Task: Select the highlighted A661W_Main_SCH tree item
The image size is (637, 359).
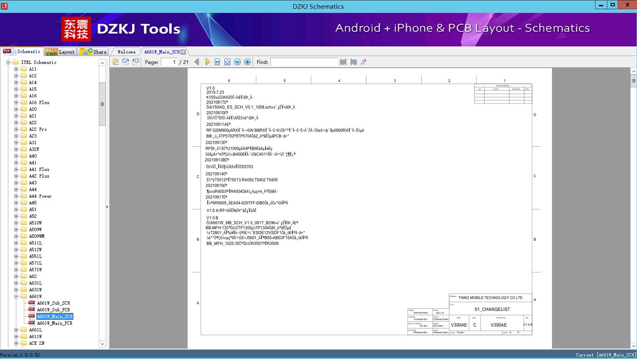Action: (x=55, y=316)
